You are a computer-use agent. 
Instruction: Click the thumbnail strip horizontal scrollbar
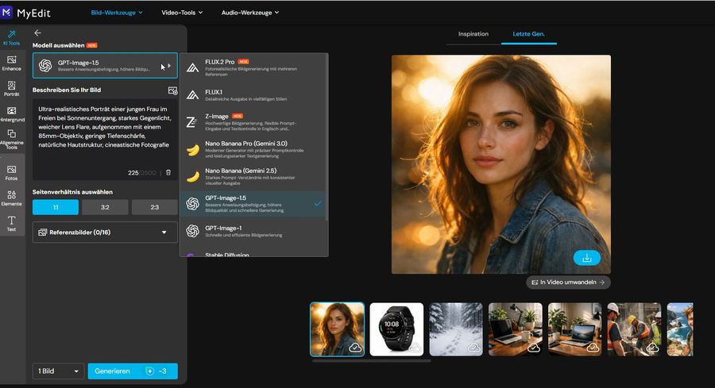[372, 361]
